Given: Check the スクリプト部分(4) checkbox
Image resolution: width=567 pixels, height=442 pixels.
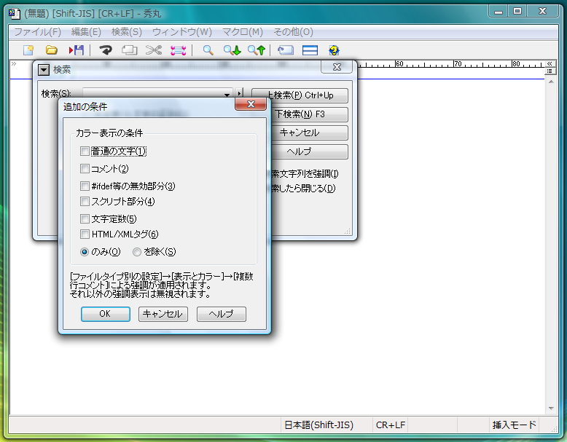Looking at the screenshot, I should tap(85, 201).
